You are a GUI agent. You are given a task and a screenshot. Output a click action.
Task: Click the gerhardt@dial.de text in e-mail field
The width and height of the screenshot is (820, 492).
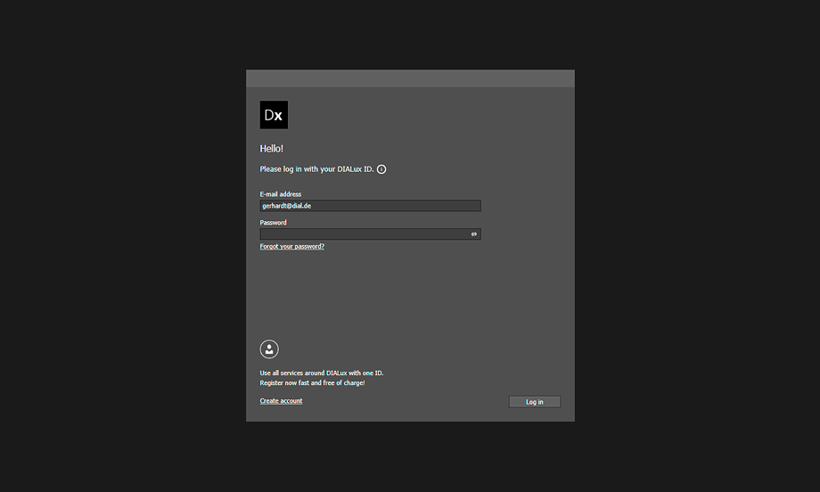coord(286,206)
